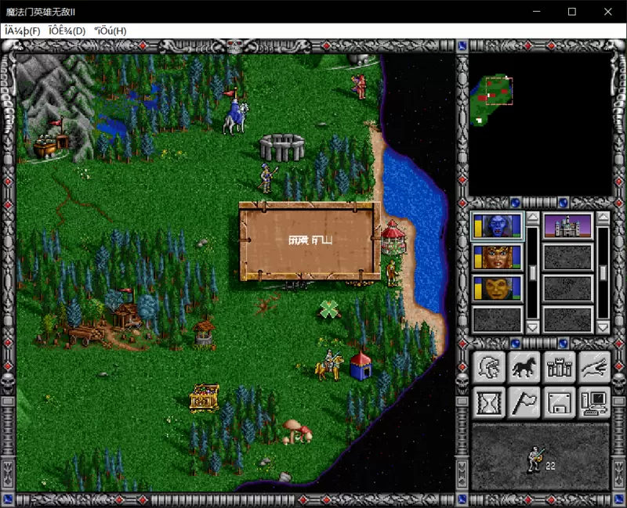Click the green X destination marker
627x508 pixels.
coord(329,309)
